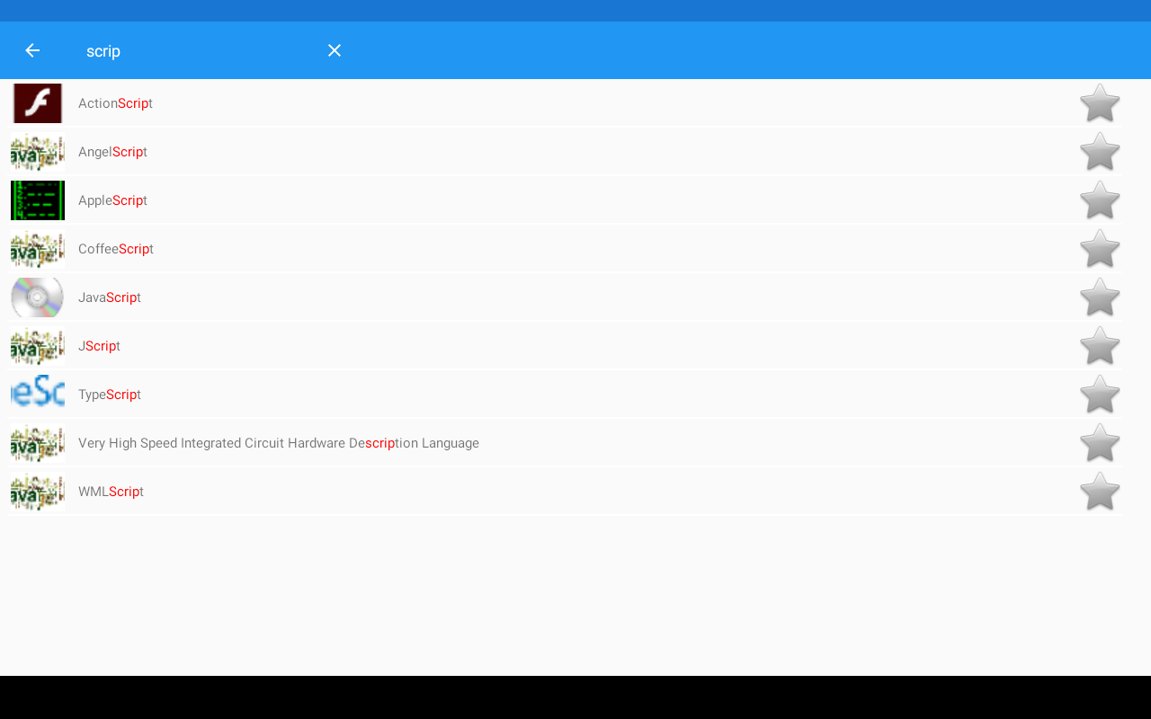Open the ActionScript Flash logo thumbnail
Image resolution: width=1151 pixels, height=719 pixels.
(x=38, y=103)
